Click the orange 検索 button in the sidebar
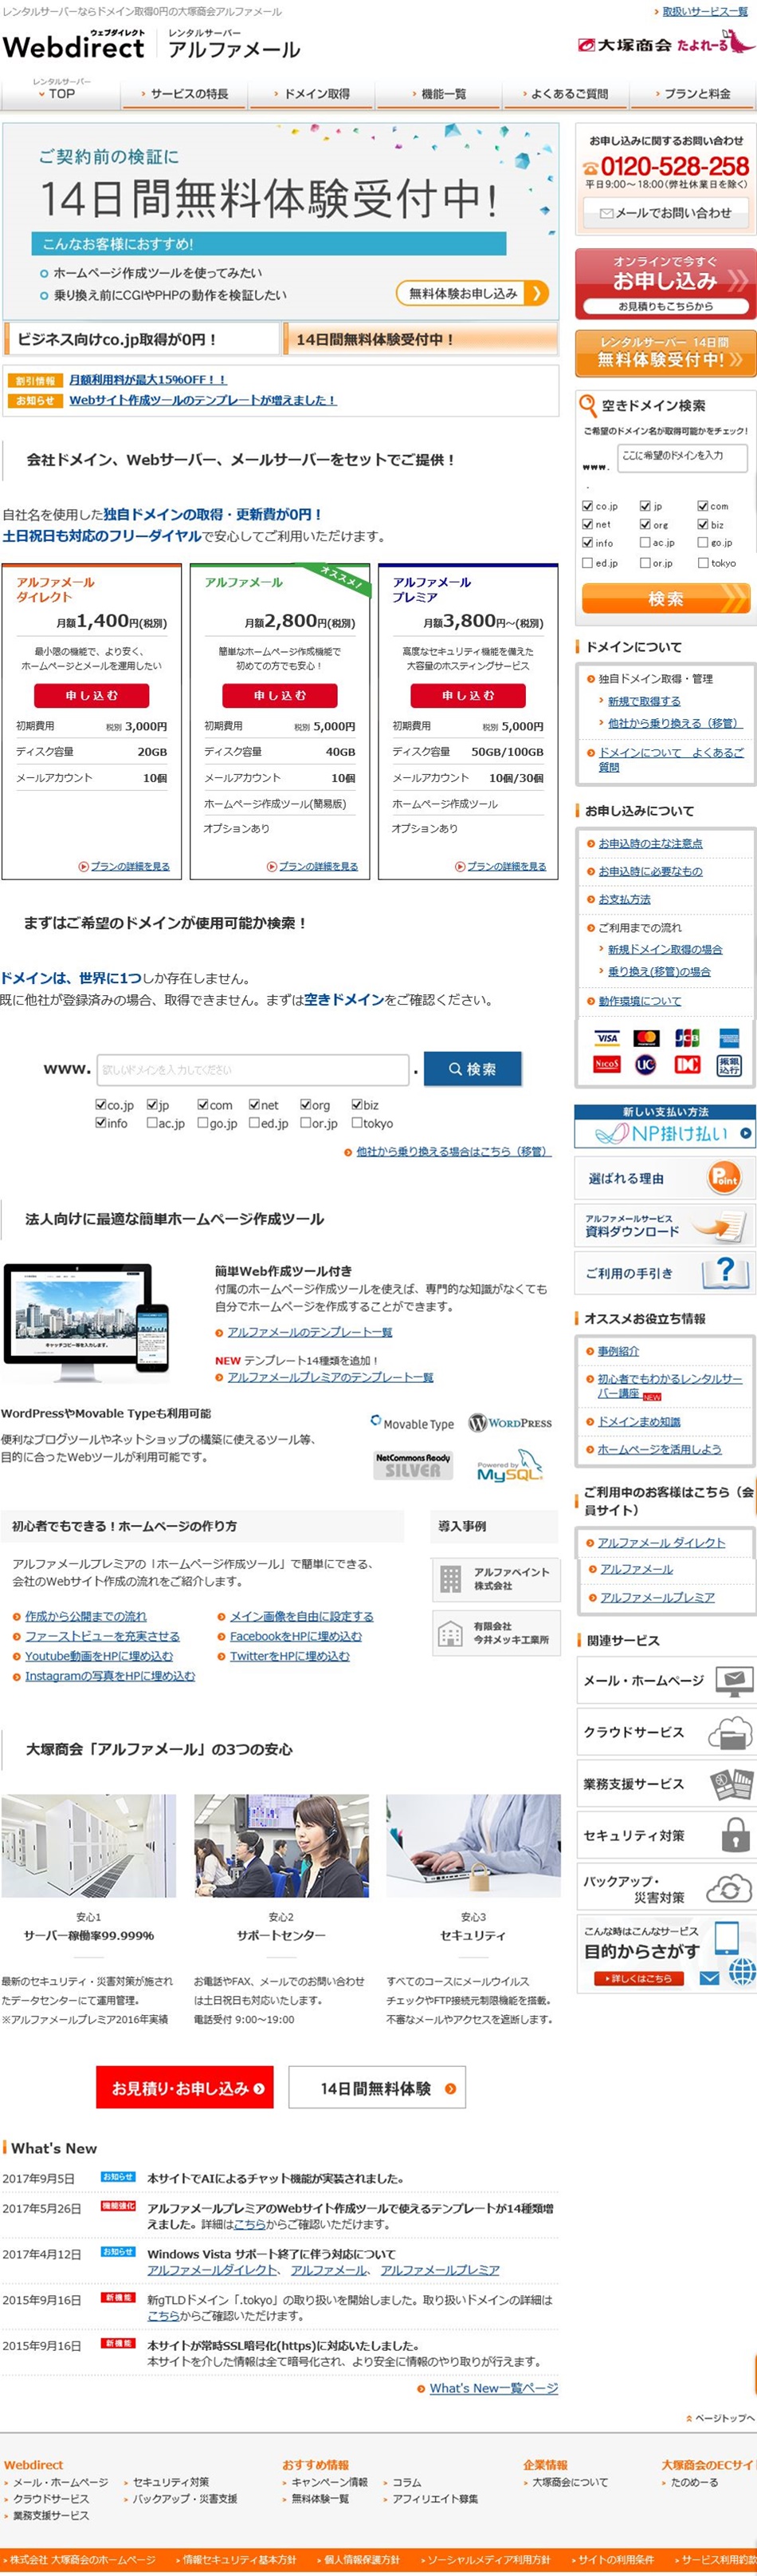The width and height of the screenshot is (757, 2576). coord(665,598)
